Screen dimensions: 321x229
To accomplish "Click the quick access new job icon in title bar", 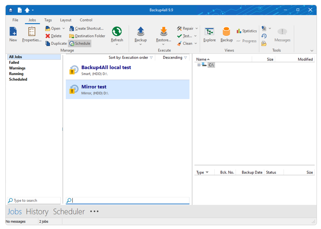I will (20, 10).
